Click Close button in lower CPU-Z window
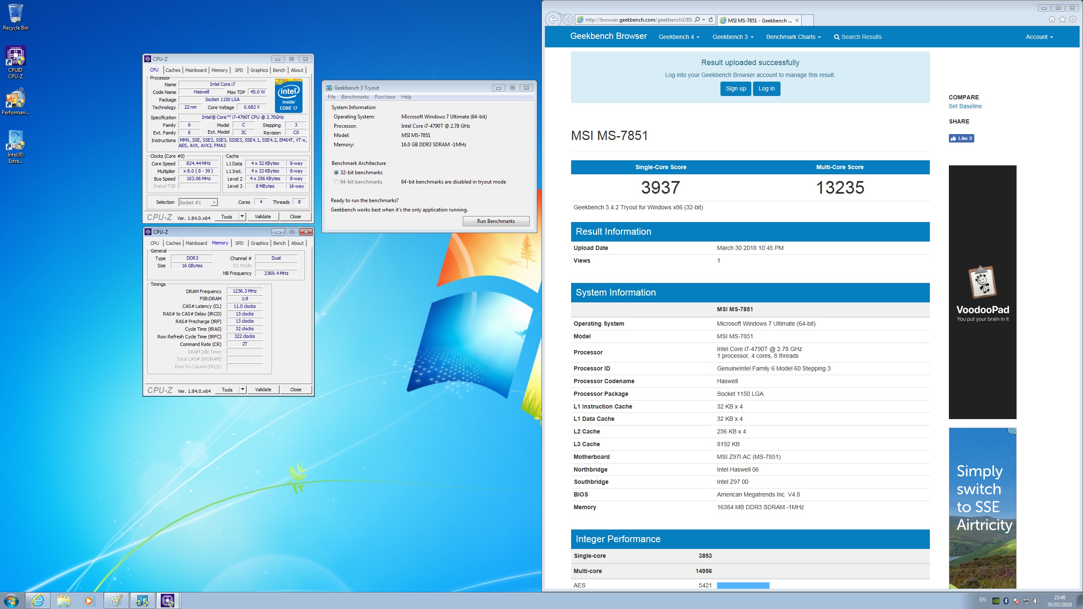1083x609 pixels. (x=296, y=390)
